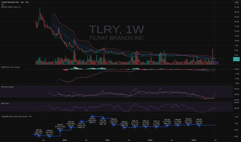241x142 pixels.
Task: Open the CAD currency selector
Action: click(237, 2)
